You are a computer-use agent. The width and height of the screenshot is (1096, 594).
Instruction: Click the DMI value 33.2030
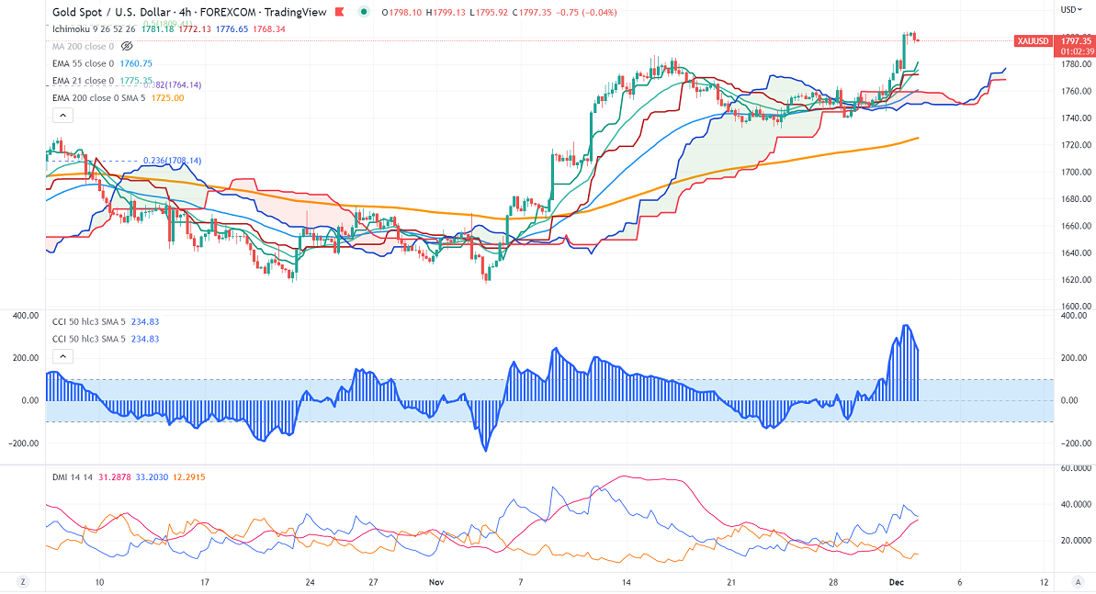(152, 477)
